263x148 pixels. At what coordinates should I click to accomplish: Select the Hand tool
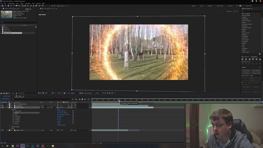click(8, 6)
